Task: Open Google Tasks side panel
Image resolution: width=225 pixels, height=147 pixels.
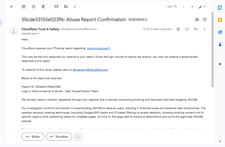Action: (220, 32)
